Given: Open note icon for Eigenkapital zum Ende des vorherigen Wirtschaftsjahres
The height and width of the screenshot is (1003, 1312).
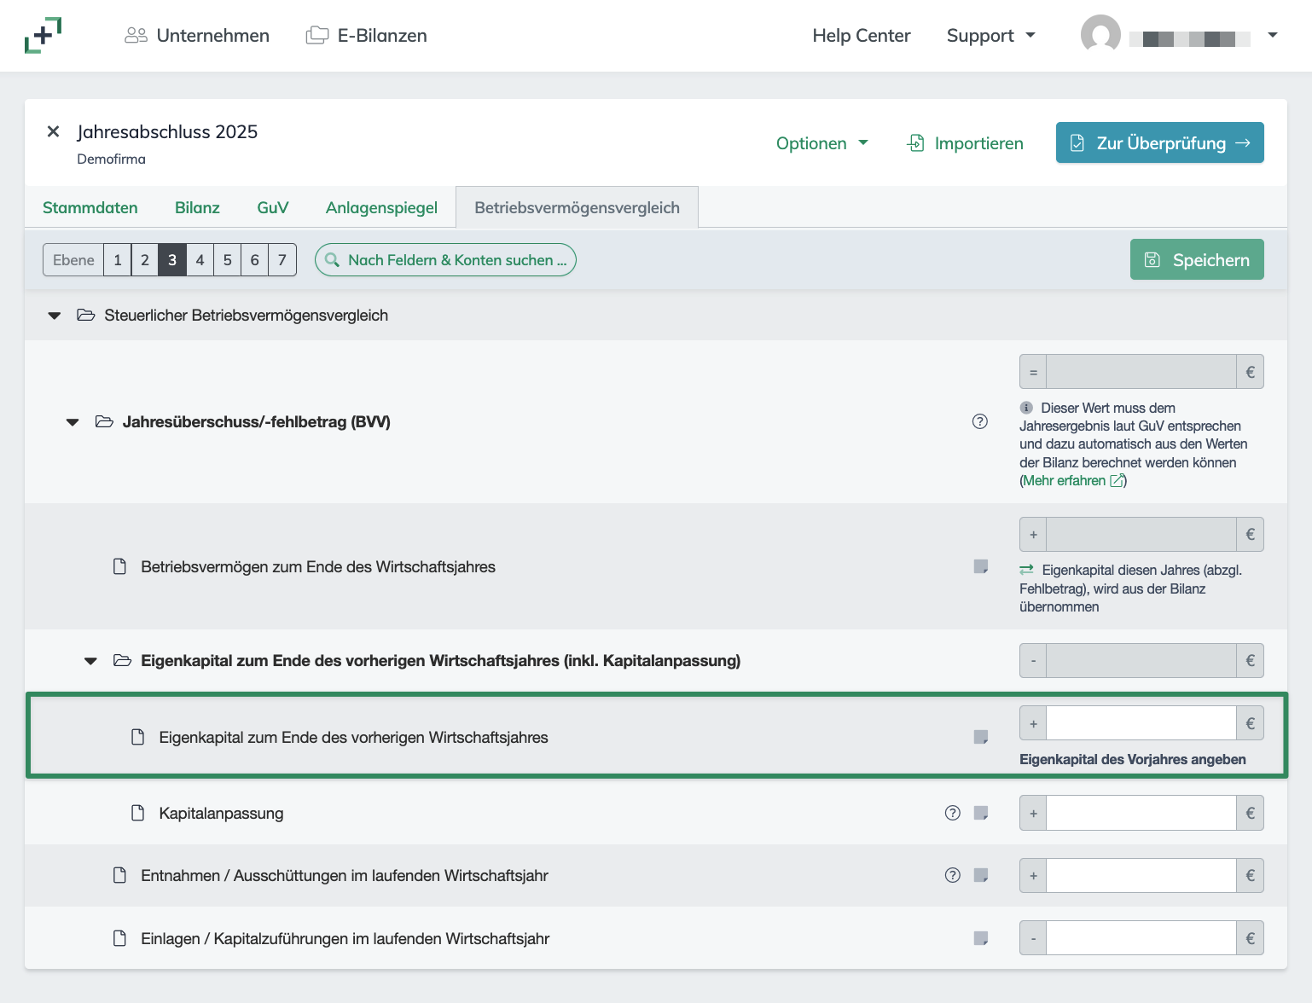Looking at the screenshot, I should tap(981, 737).
